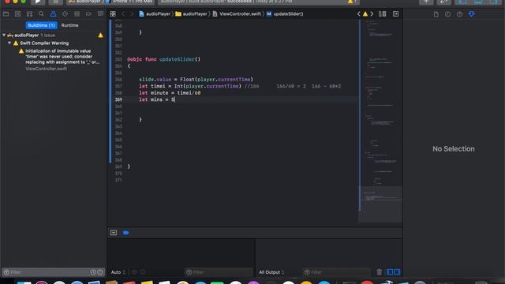The width and height of the screenshot is (505, 284).
Task: Collapse the audioPlayer issue group
Action: (x=4, y=35)
